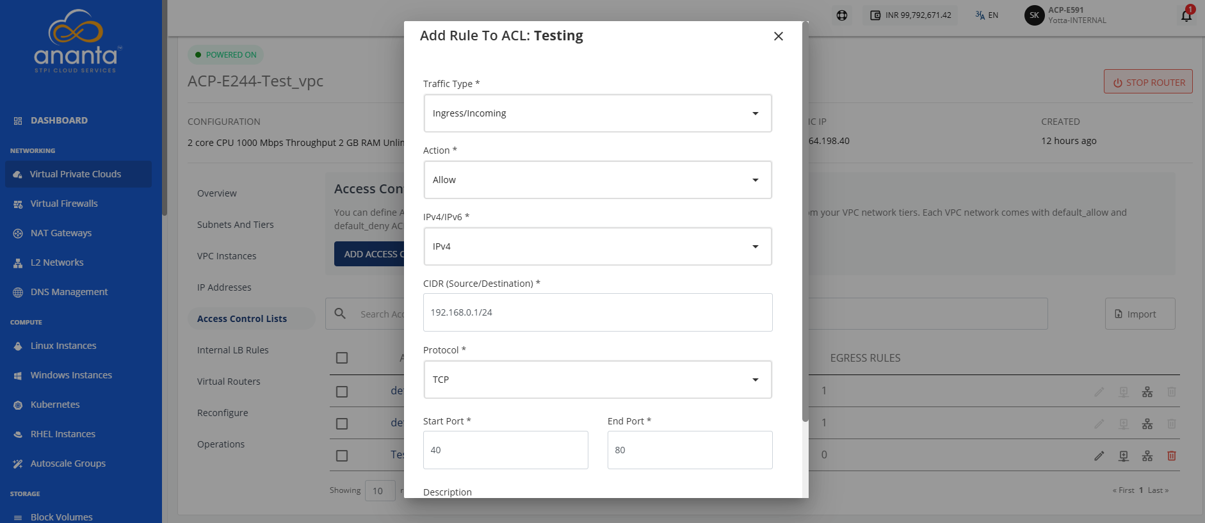Close the Add Rule dialog
Screen dimensions: 1205x523
click(779, 36)
